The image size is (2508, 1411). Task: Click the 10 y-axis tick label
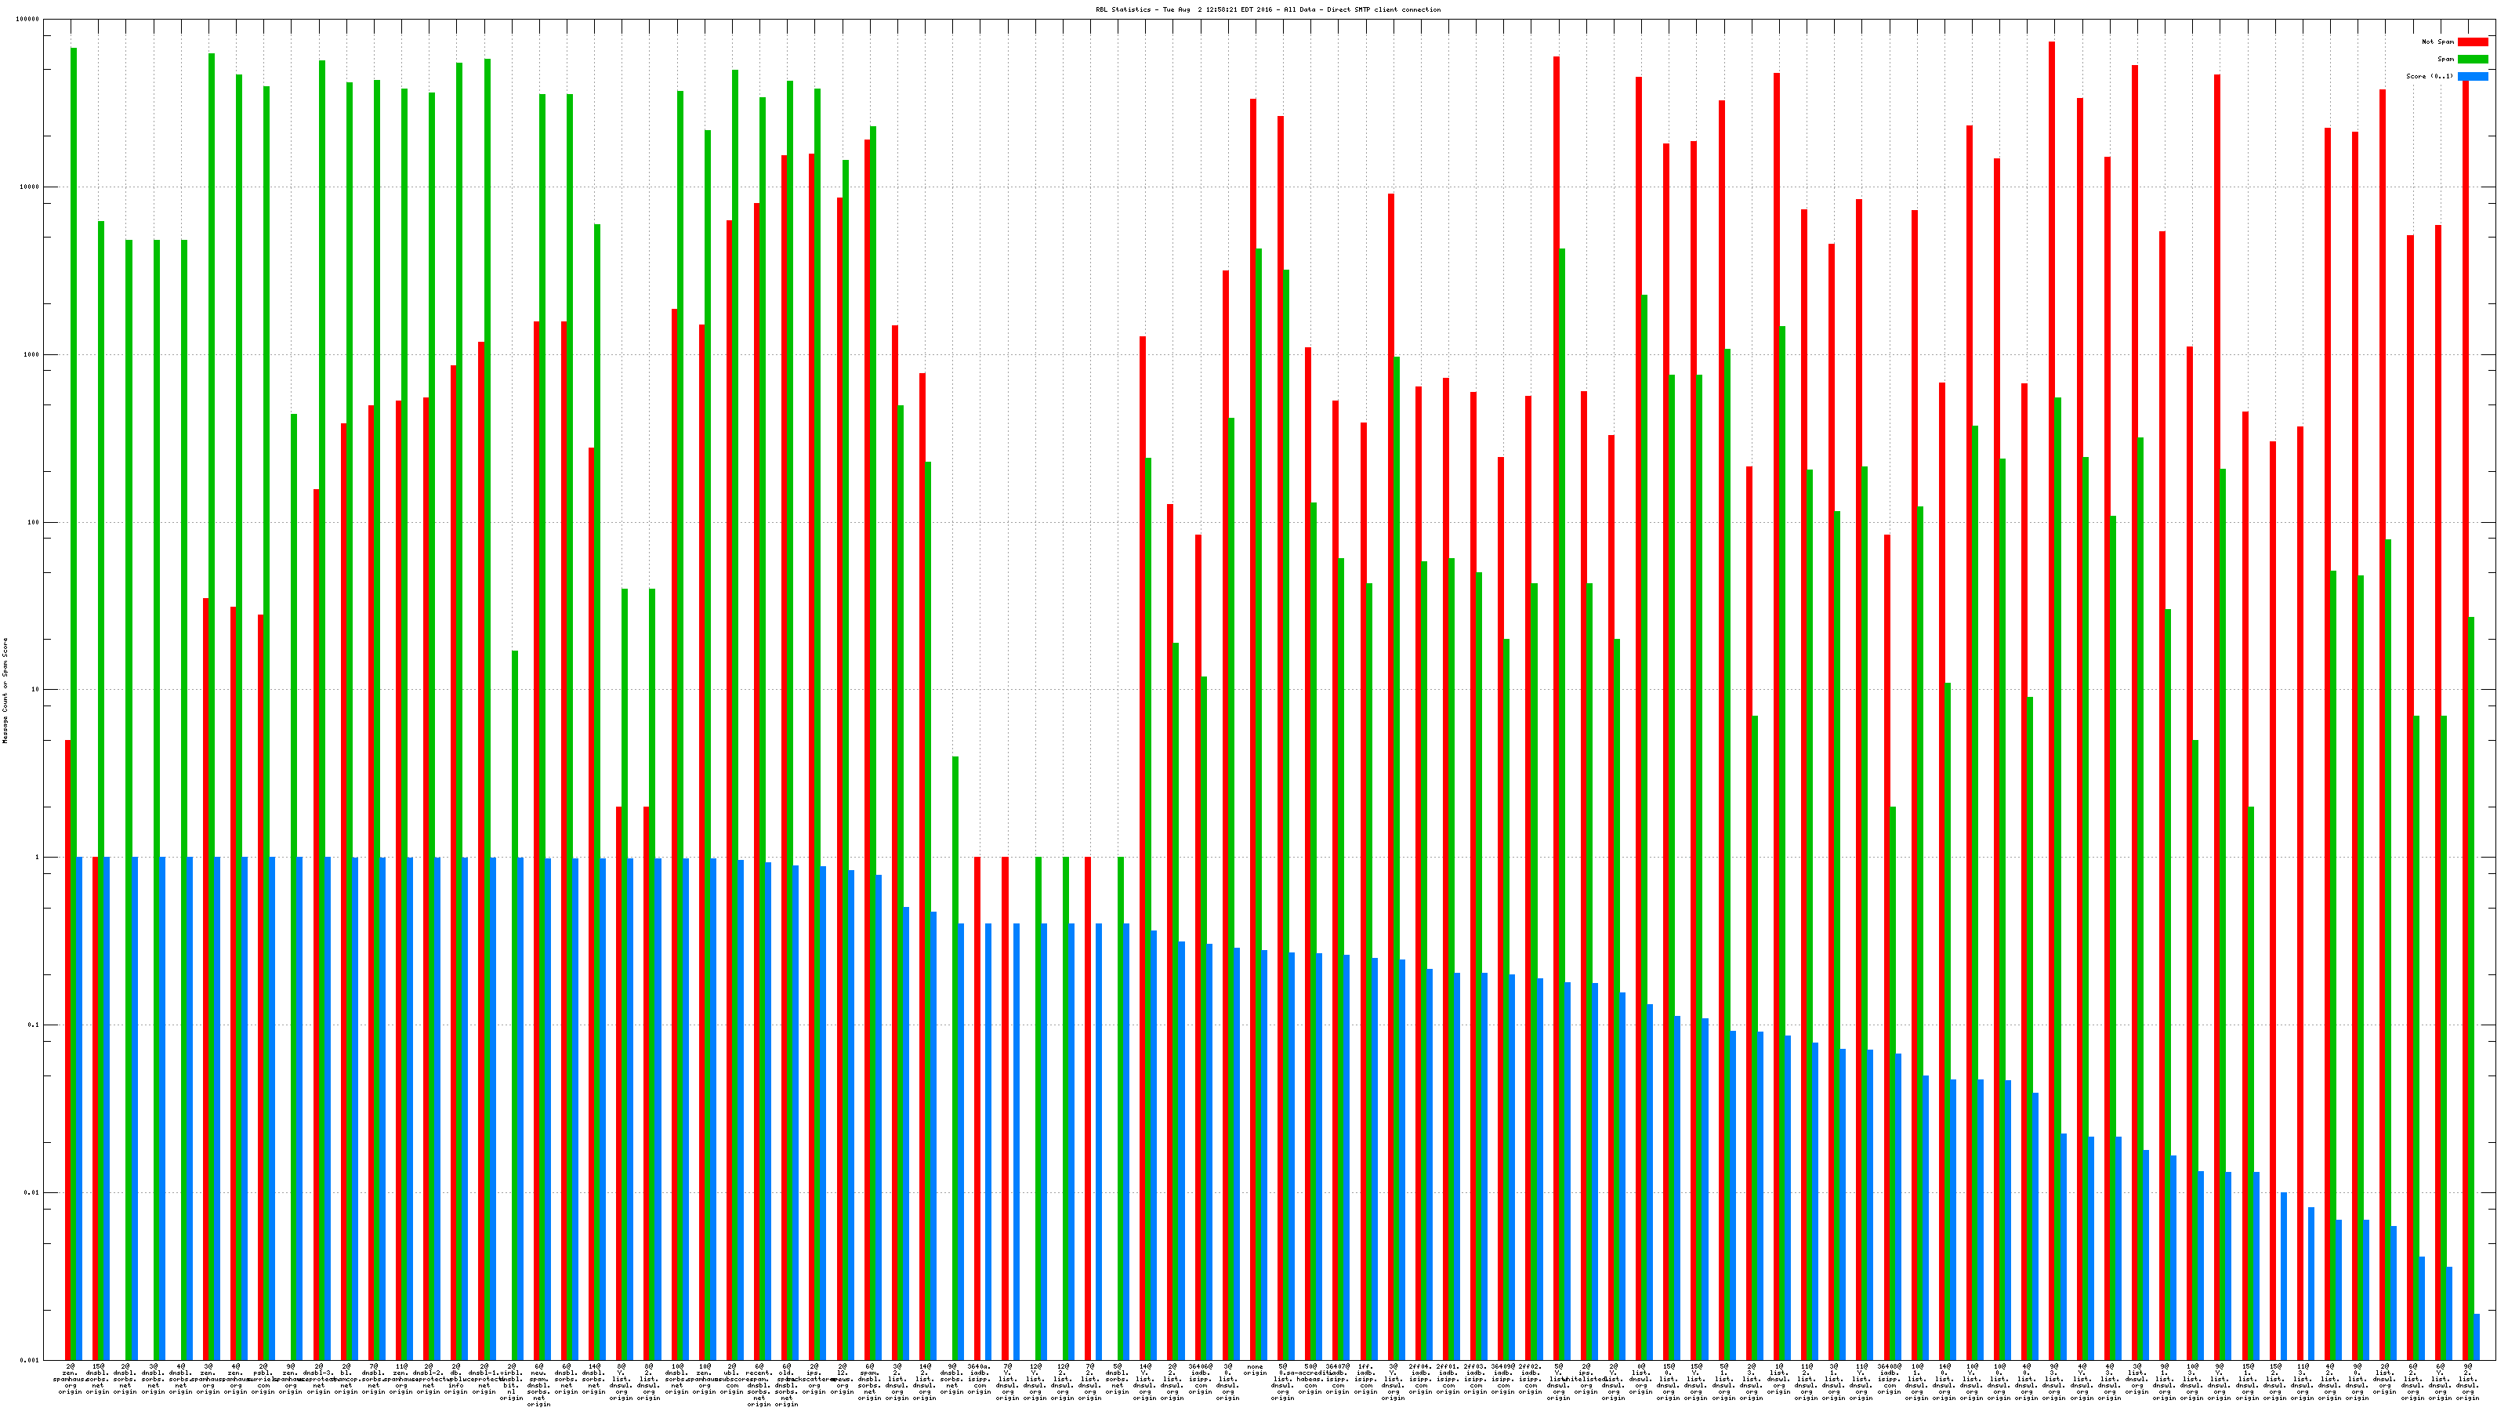point(35,690)
